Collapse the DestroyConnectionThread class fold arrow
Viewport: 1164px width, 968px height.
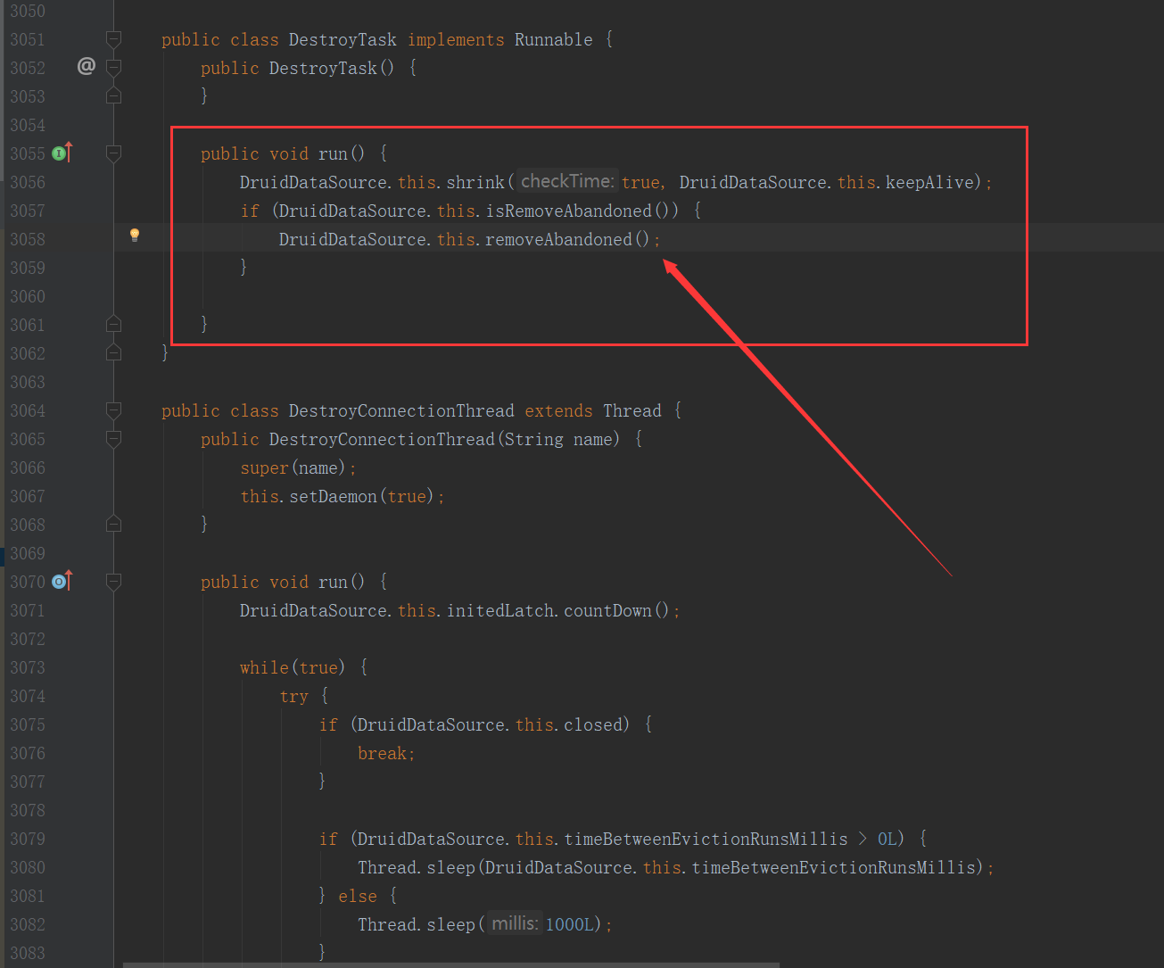112,410
